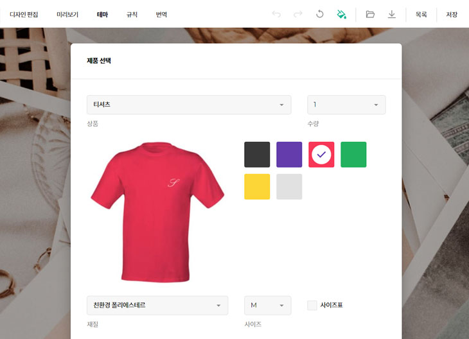Switch to the 미리보기 tab
This screenshot has width=469, height=339.
67,14
